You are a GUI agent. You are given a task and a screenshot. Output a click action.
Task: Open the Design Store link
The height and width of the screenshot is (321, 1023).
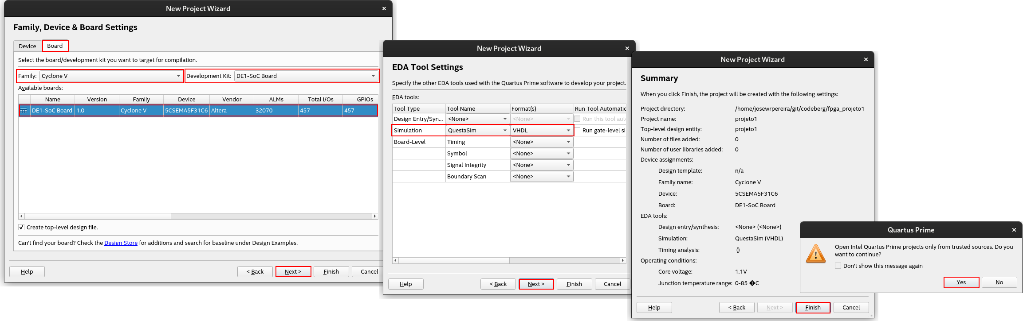(x=121, y=243)
